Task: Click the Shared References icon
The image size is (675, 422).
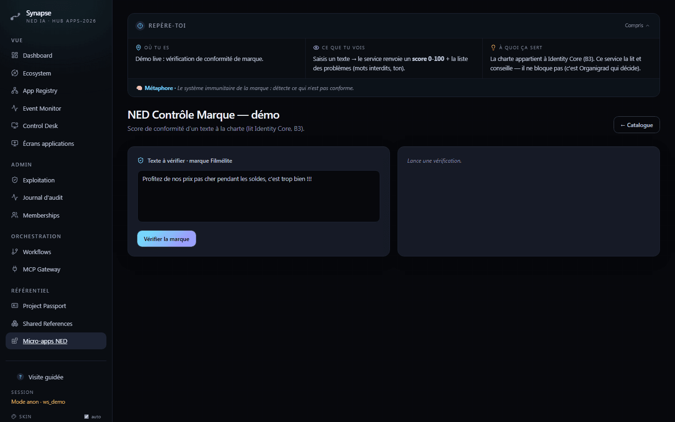Action: point(15,324)
